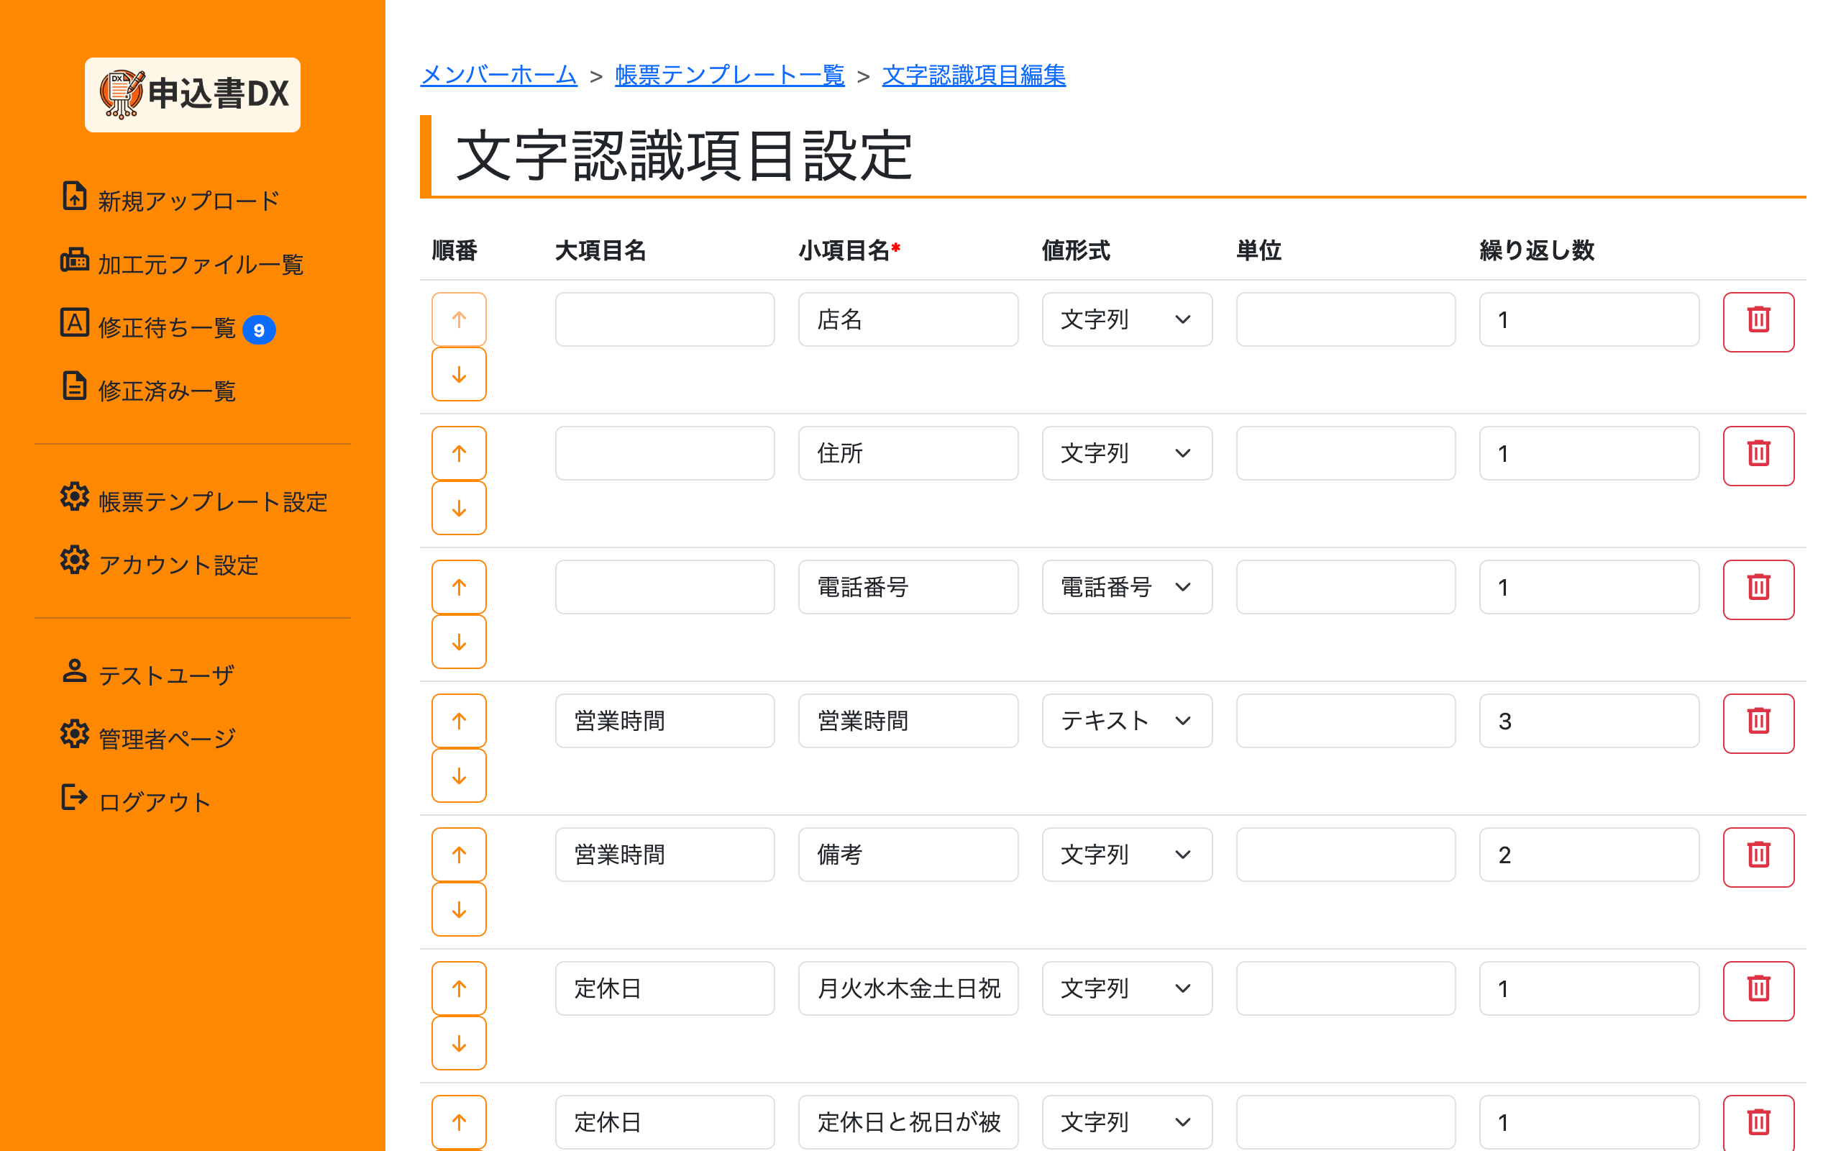Delete the 店名 row

pos(1758,322)
